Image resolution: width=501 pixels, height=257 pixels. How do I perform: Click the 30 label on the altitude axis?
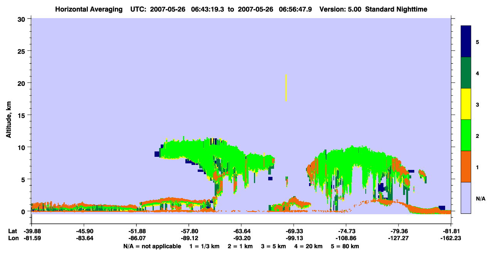point(23,19)
